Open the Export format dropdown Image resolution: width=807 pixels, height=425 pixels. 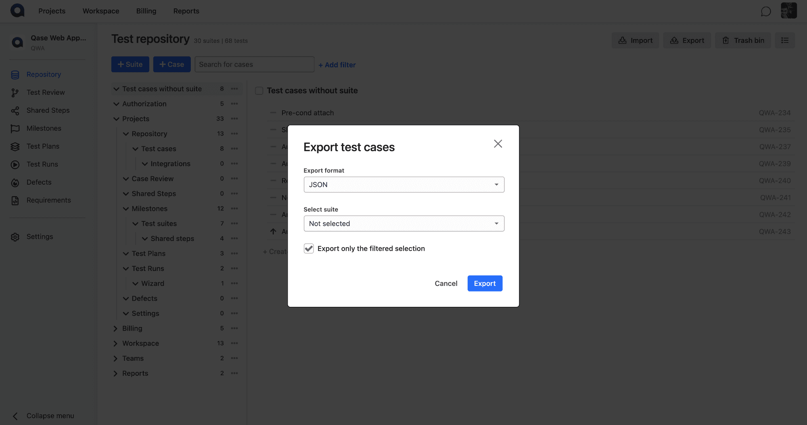404,185
